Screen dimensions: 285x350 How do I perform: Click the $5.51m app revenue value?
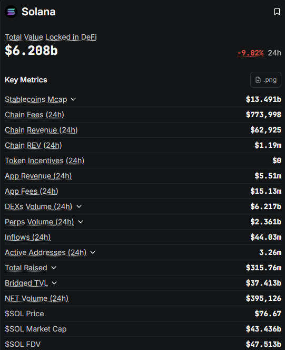coord(268,176)
